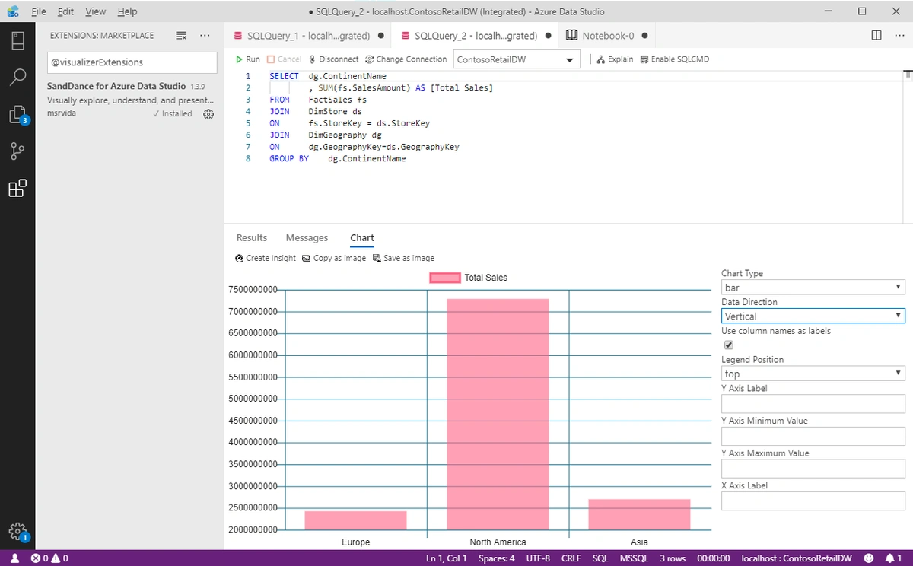This screenshot has width=913, height=566.
Task: Click Save as image button
Action: pyautogui.click(x=403, y=258)
